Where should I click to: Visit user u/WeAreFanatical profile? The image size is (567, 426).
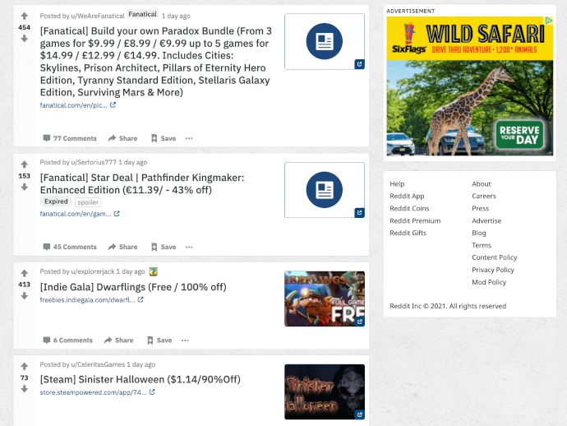(x=98, y=16)
